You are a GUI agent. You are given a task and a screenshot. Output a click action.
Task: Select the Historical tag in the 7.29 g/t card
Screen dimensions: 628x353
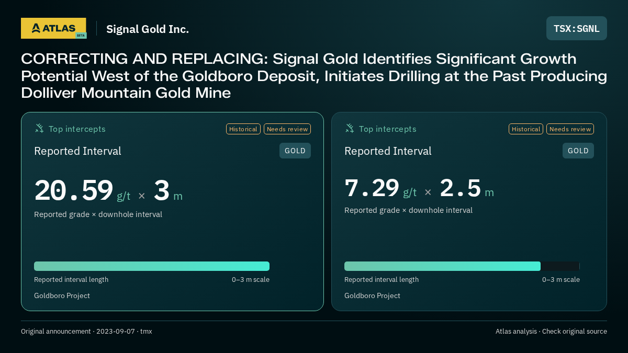[x=526, y=129]
